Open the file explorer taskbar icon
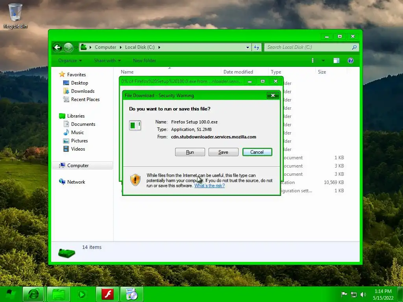 pos(59,294)
